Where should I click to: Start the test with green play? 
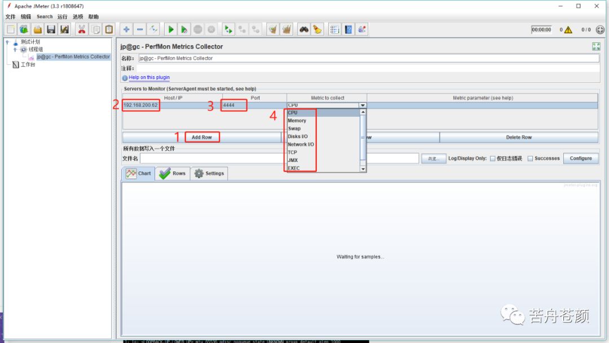[170, 29]
